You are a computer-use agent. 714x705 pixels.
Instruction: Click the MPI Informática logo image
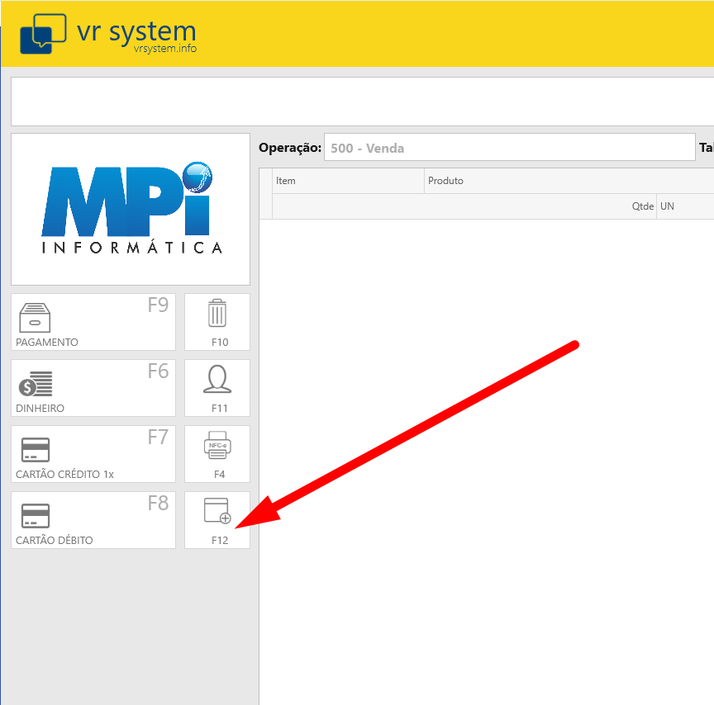pos(131,209)
